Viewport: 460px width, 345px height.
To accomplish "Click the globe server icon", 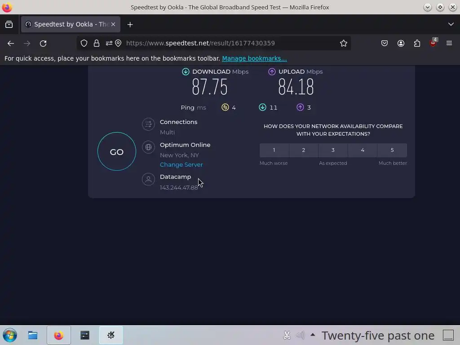I will click(x=148, y=147).
